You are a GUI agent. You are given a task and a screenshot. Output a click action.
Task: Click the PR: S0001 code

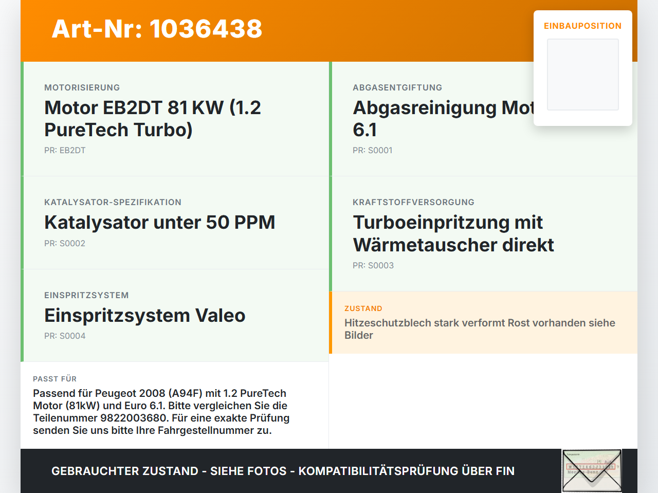click(373, 151)
